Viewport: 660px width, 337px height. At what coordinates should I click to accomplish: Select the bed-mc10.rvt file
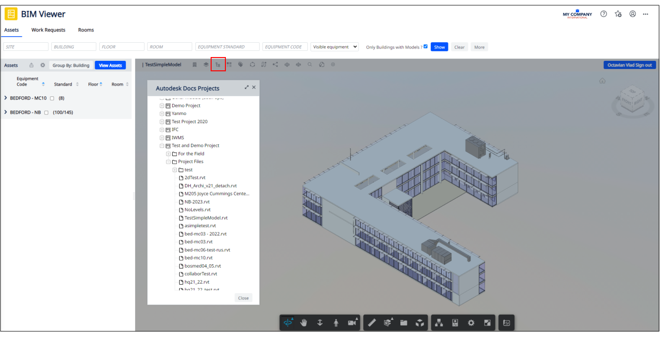coord(198,258)
